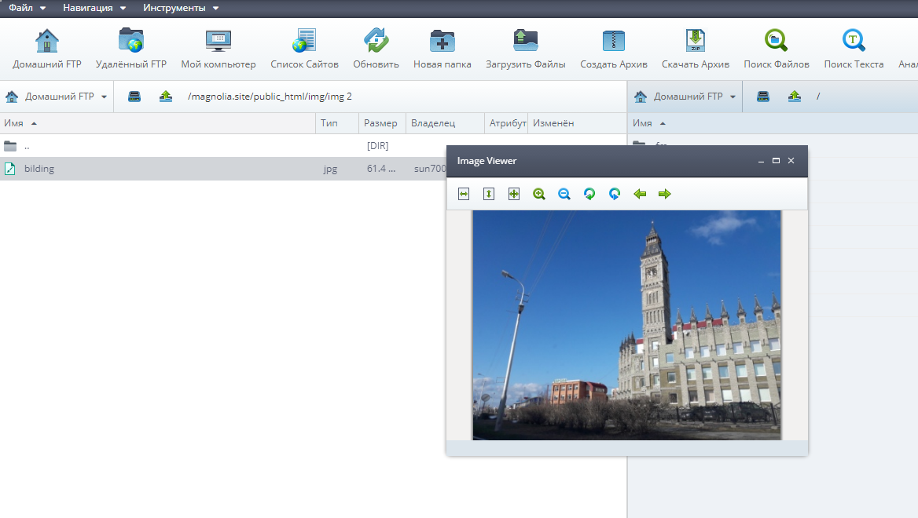Go up a folder in right pane
Image resolution: width=918 pixels, height=518 pixels.
tap(795, 97)
